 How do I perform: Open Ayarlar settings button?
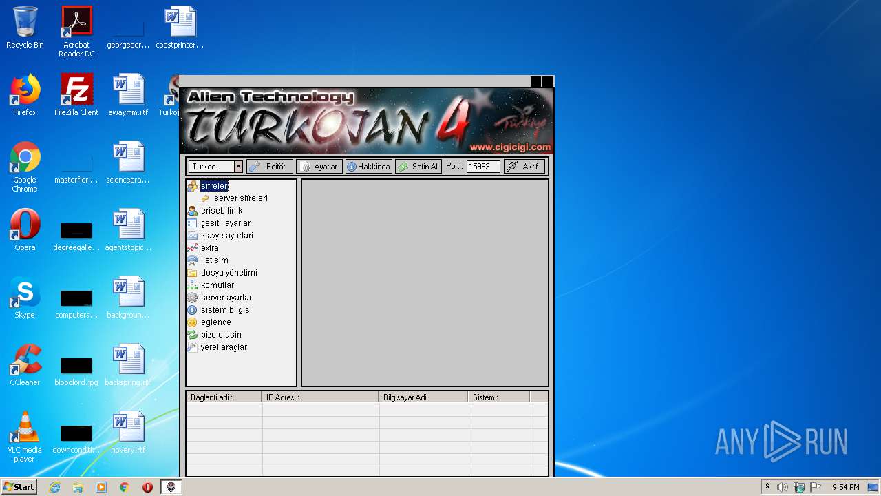point(319,167)
